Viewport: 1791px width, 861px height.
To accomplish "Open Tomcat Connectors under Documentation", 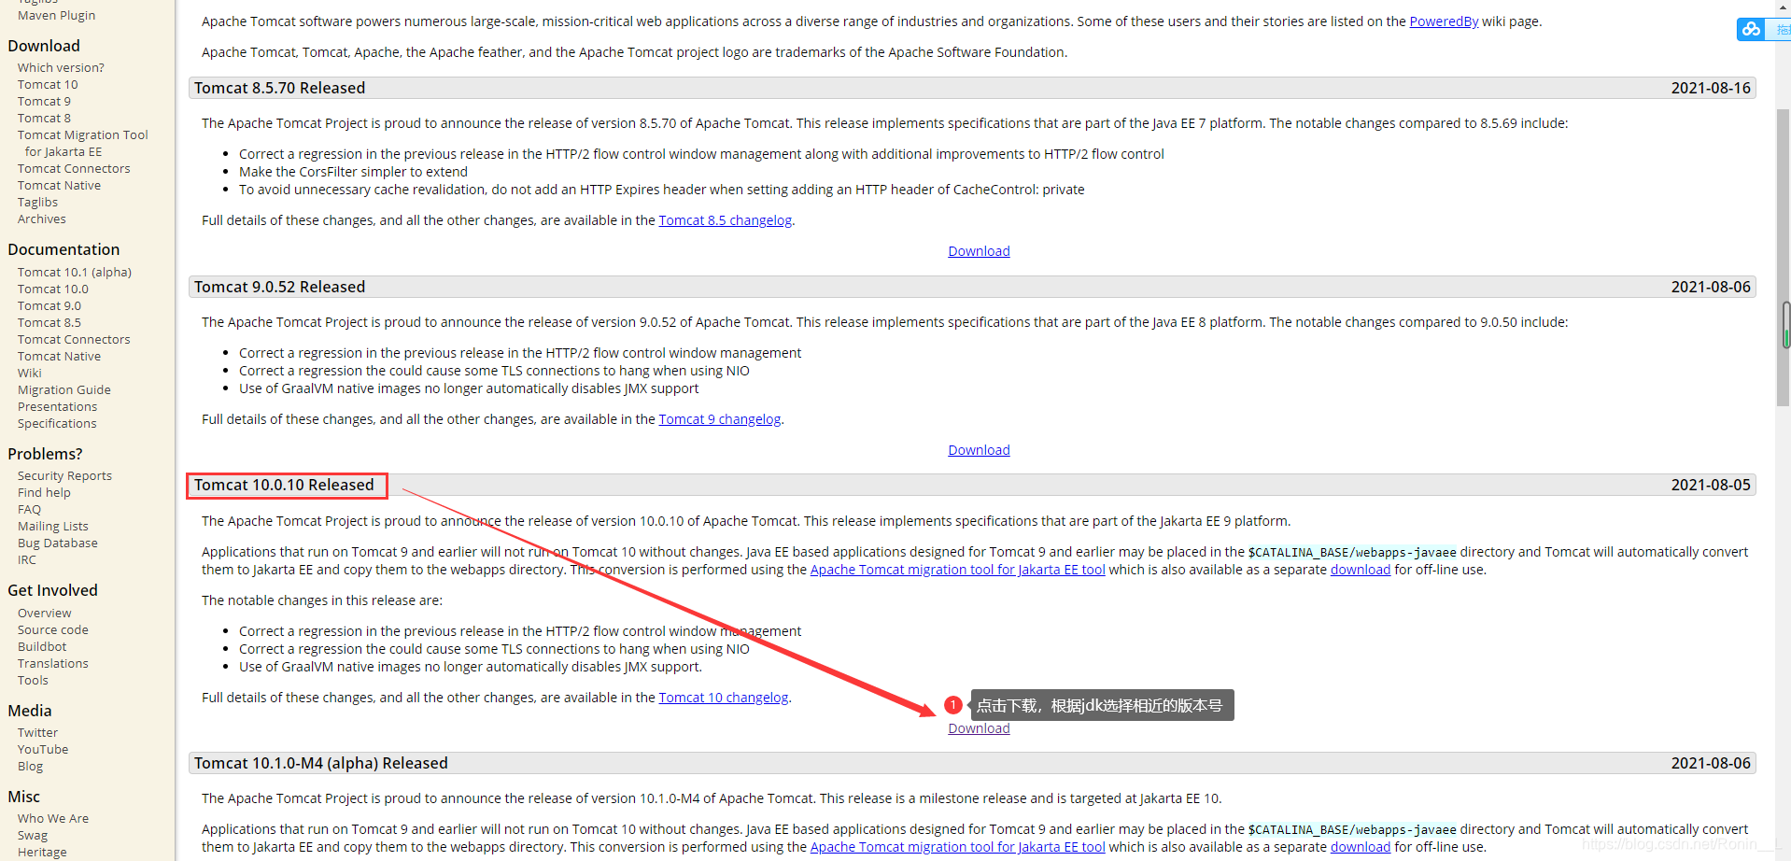I will click(x=74, y=339).
